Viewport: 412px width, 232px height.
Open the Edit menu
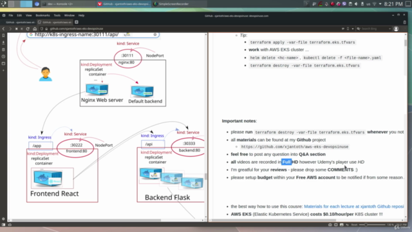pos(19,15)
